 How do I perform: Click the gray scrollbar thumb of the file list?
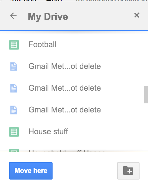pyautogui.click(x=146, y=95)
